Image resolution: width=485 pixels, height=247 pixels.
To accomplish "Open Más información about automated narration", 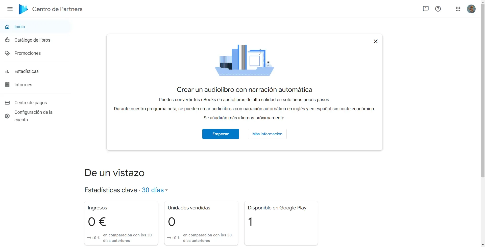I will pyautogui.click(x=267, y=134).
